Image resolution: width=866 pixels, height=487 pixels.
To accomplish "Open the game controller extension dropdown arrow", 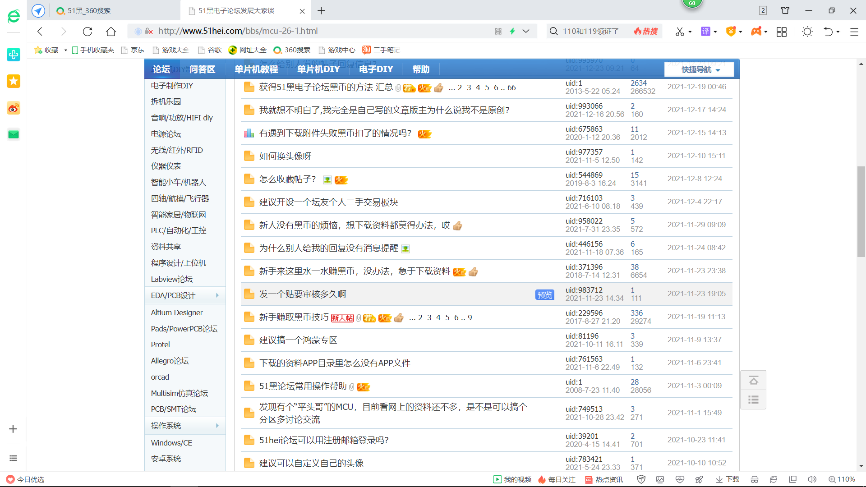I will (766, 32).
